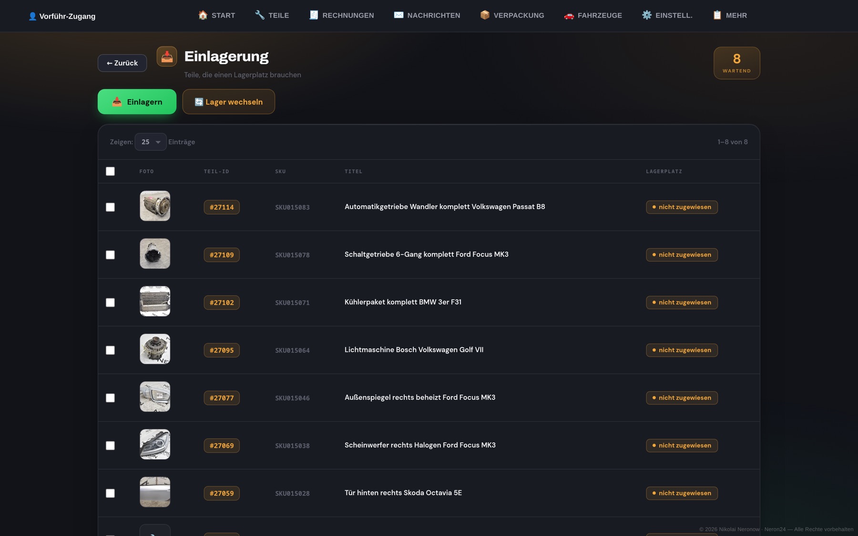Open part ID badge #27114
858x536 pixels.
tap(222, 207)
